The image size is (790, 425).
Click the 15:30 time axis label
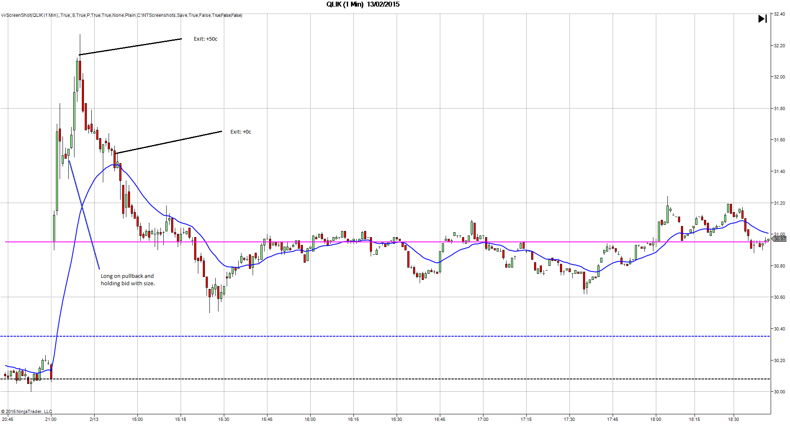tap(224, 419)
